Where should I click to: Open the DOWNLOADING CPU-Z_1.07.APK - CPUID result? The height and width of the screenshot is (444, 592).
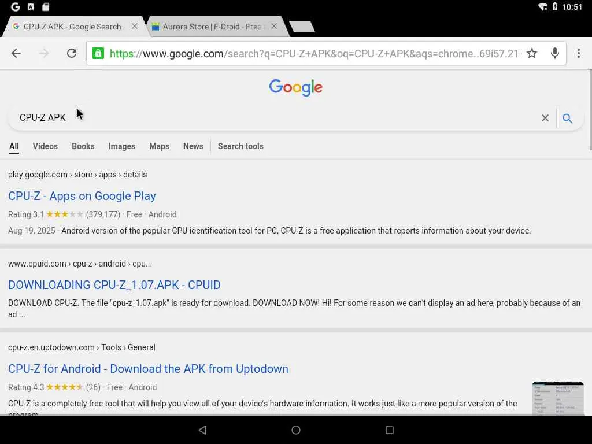click(114, 285)
